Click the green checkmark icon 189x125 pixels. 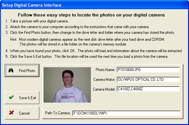(11, 97)
